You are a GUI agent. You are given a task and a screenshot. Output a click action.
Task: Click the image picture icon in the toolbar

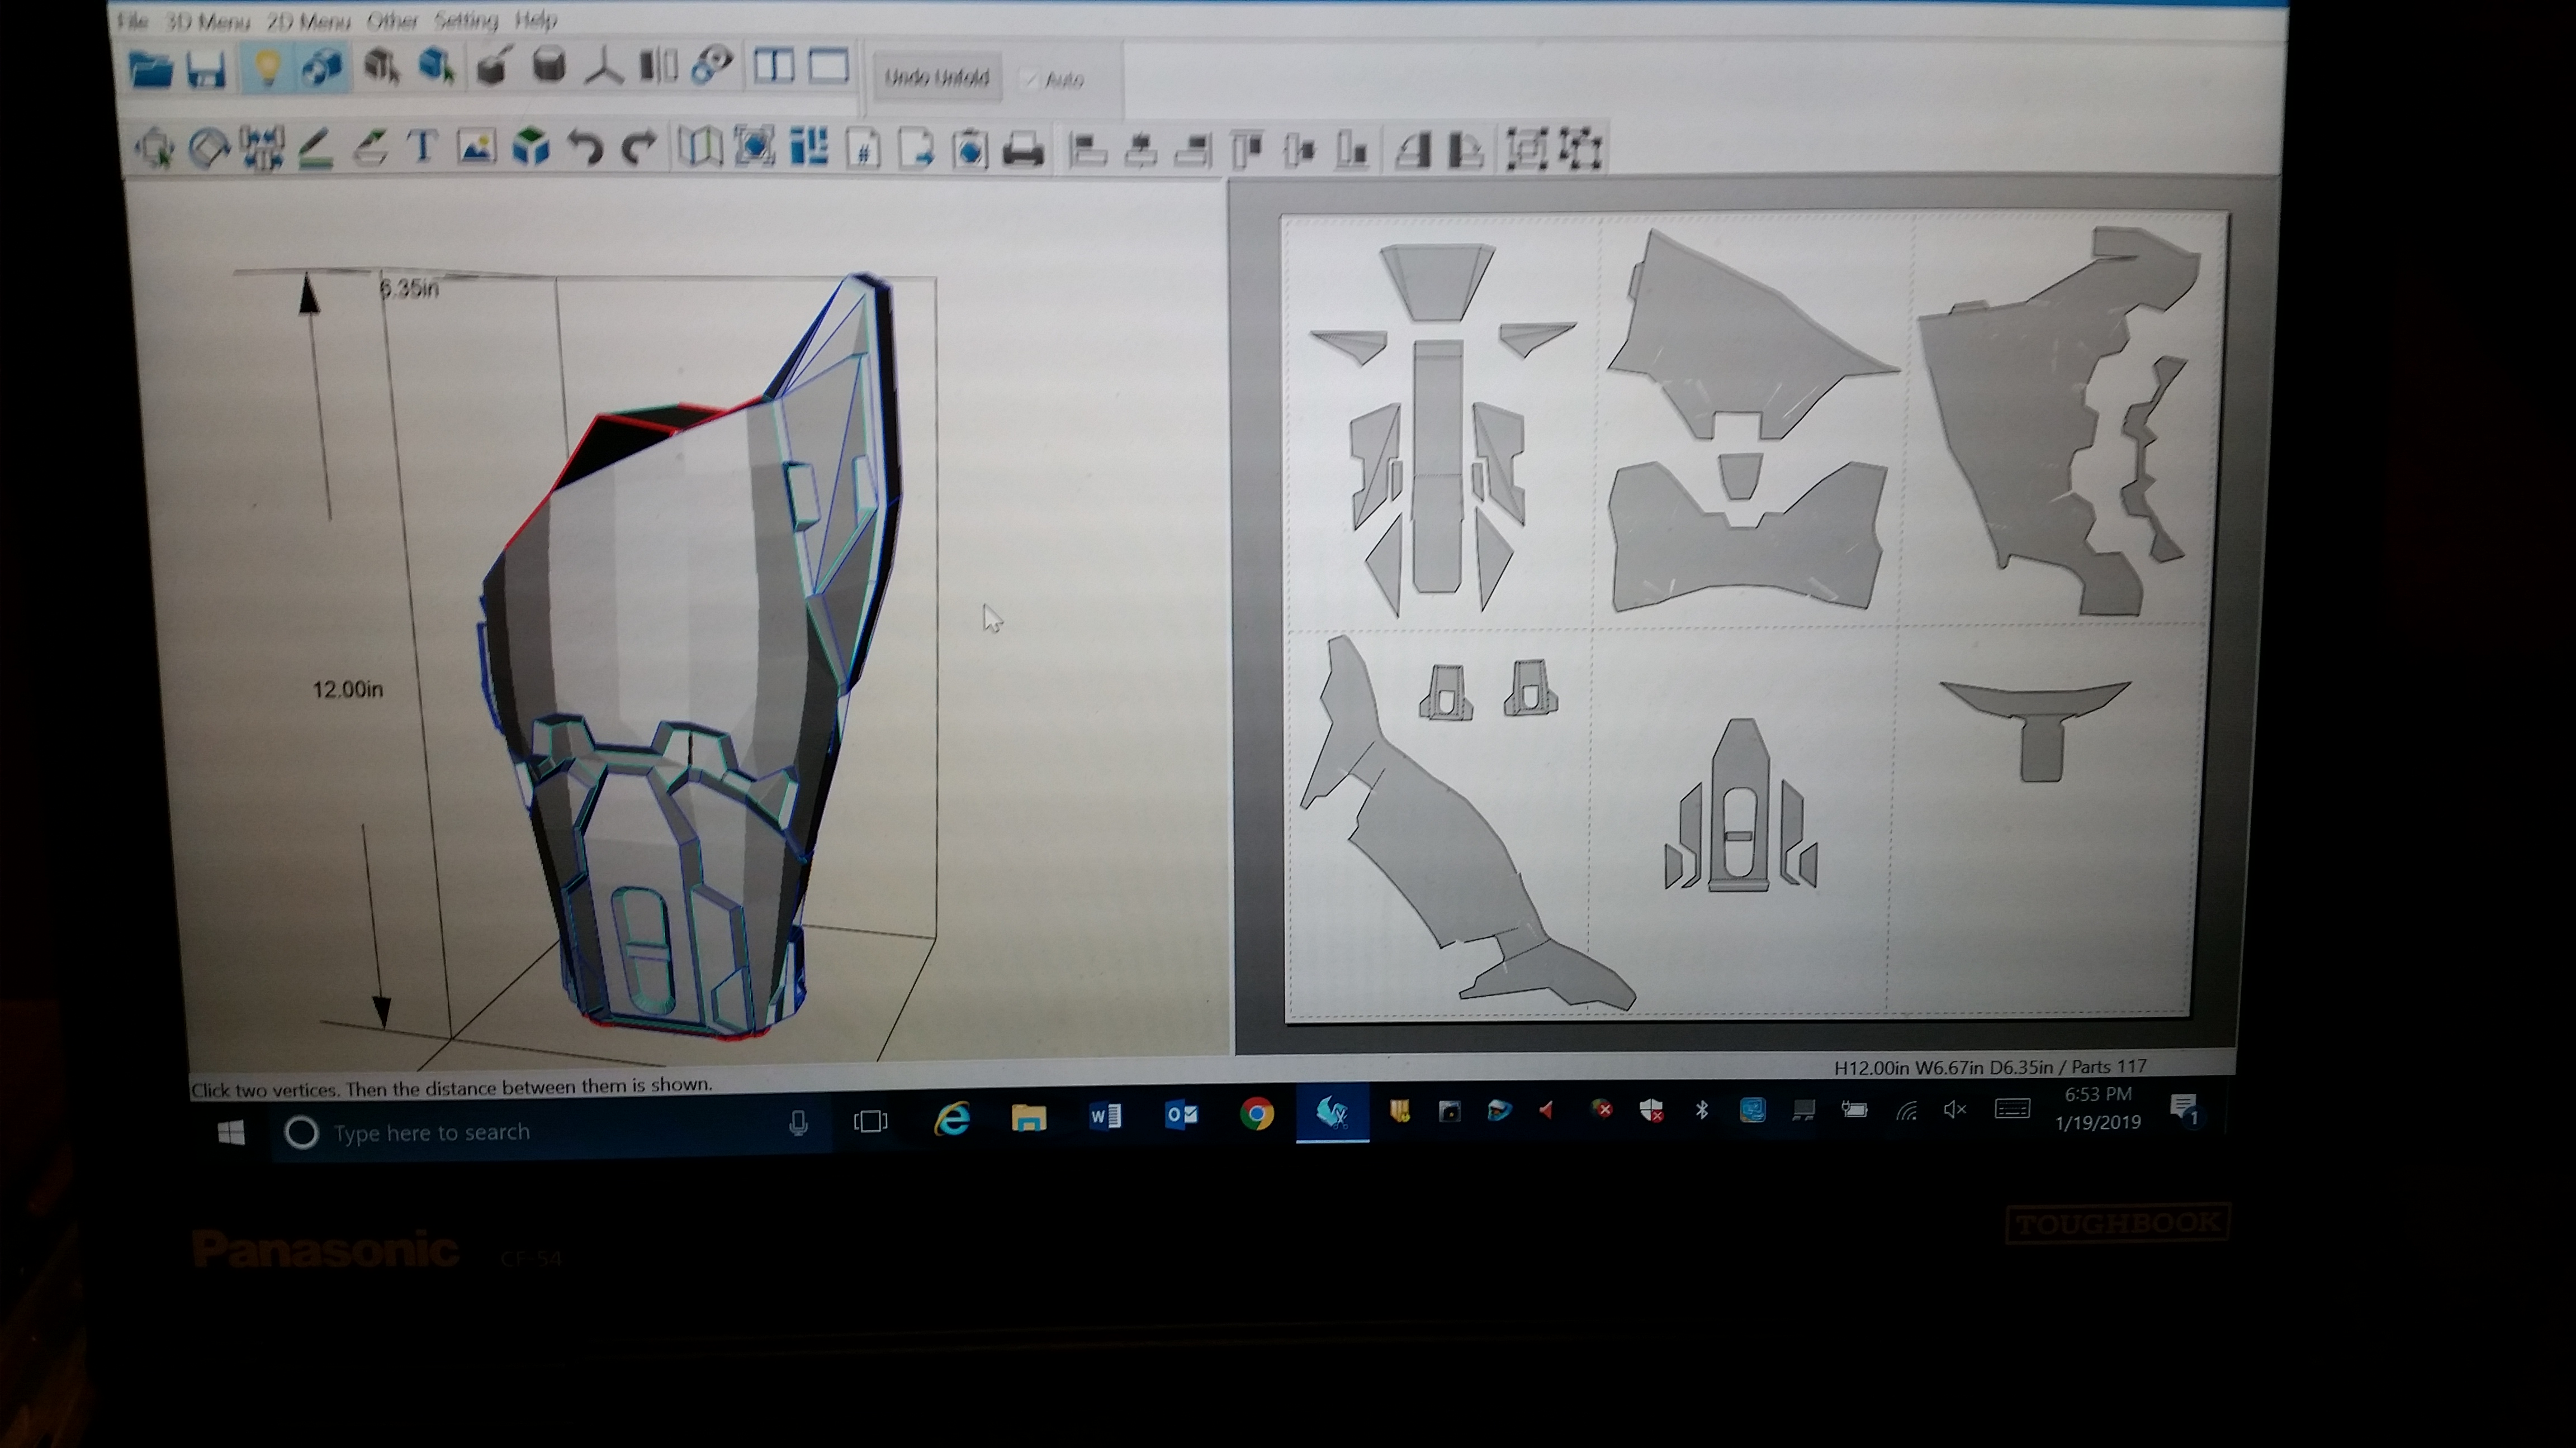pyautogui.click(x=477, y=148)
